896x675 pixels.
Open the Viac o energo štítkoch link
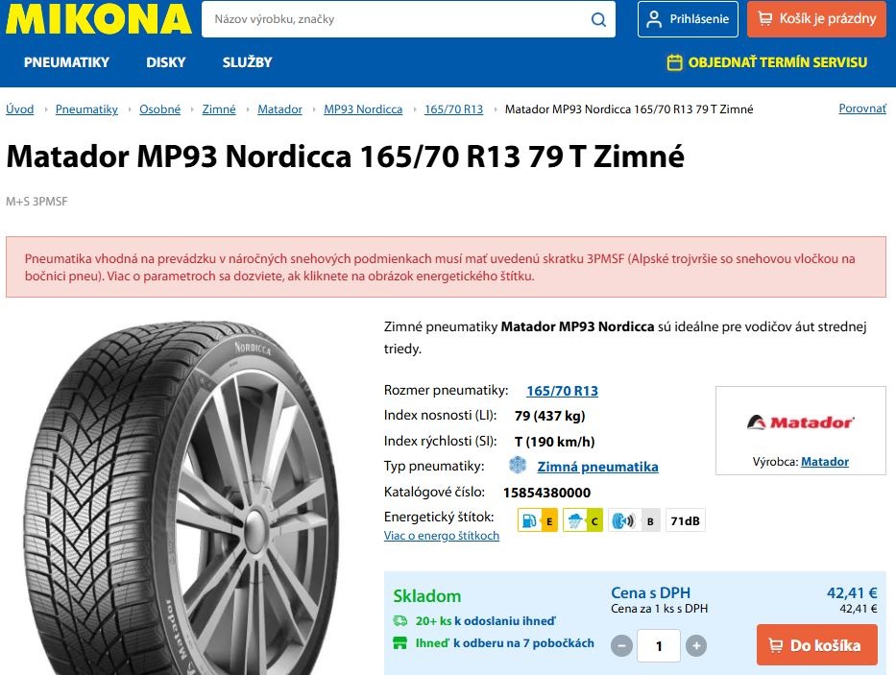pos(441,535)
